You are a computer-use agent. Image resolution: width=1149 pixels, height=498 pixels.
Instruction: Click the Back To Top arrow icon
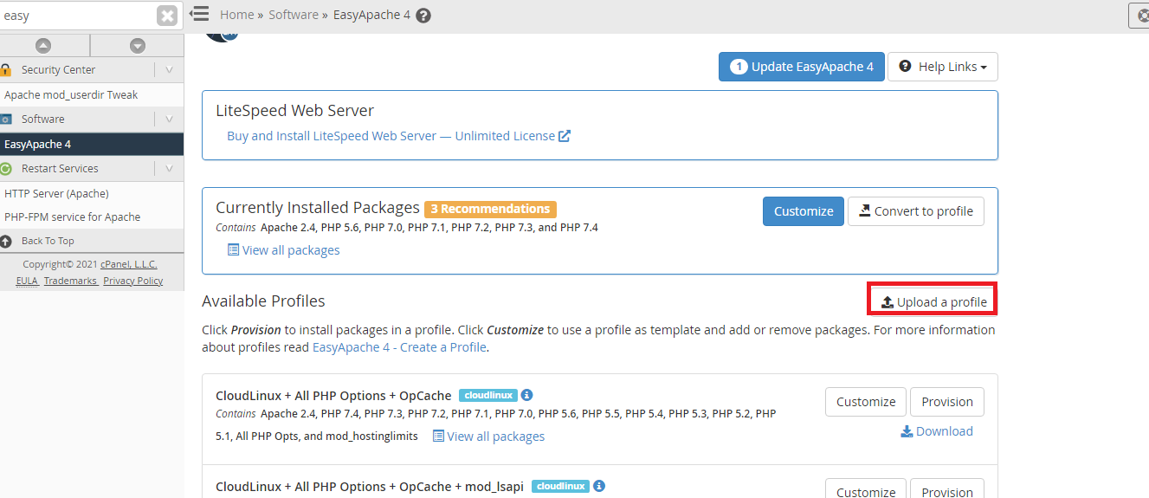tap(5, 241)
